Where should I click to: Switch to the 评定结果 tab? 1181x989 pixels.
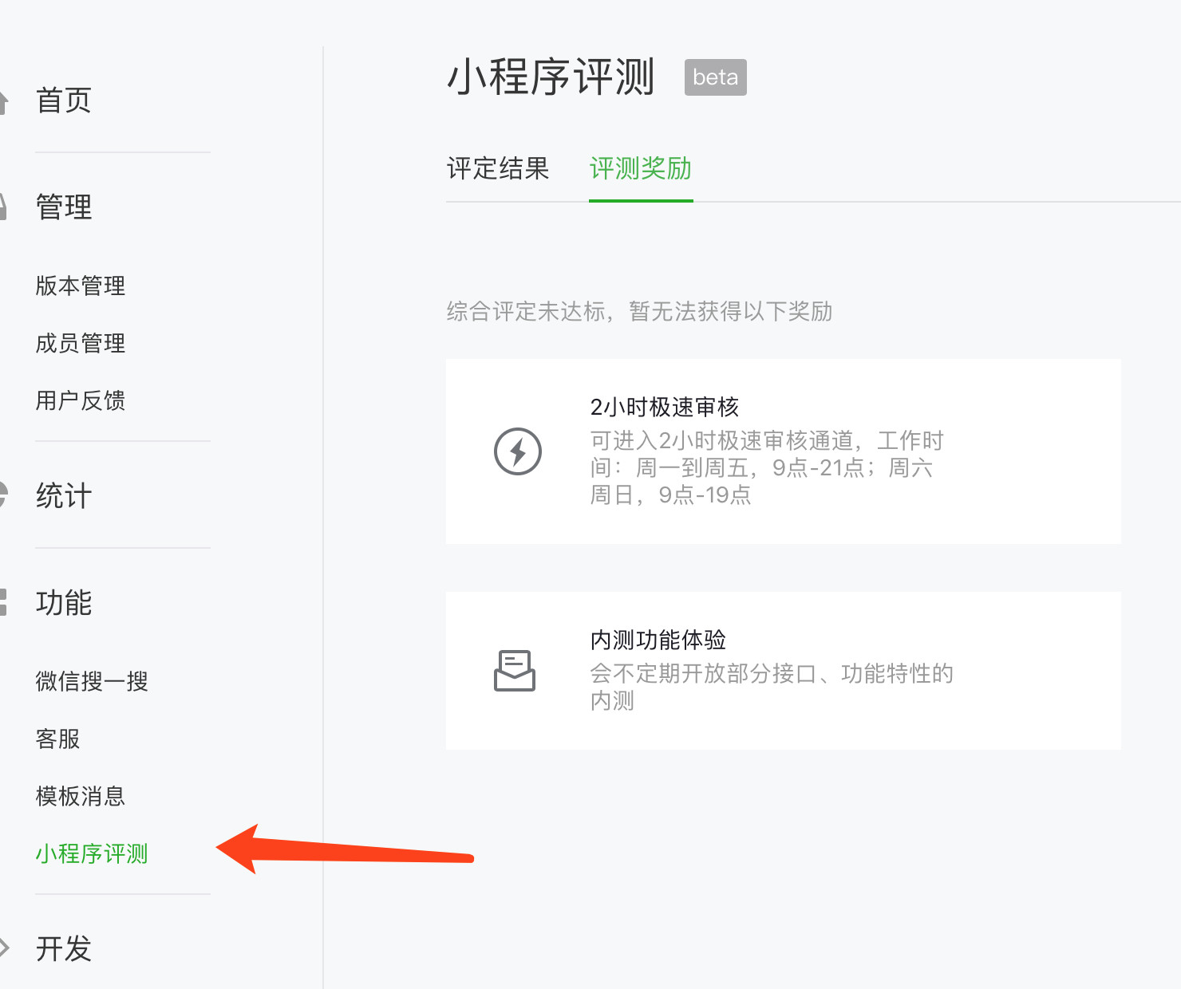(x=498, y=168)
